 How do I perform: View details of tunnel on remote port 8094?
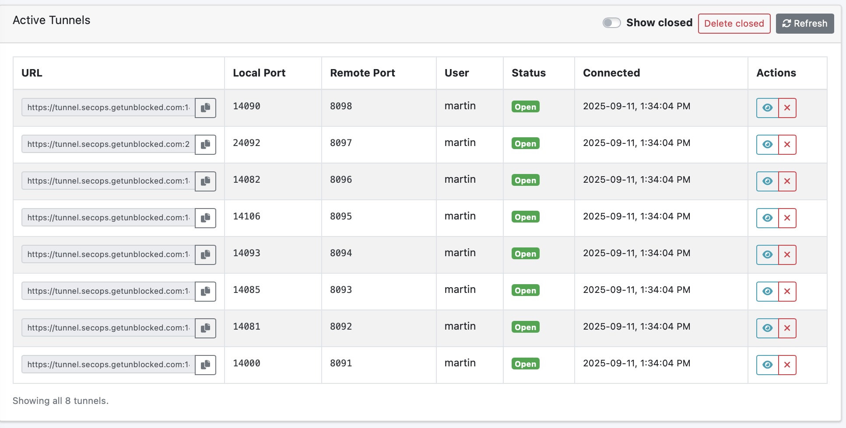click(x=767, y=254)
